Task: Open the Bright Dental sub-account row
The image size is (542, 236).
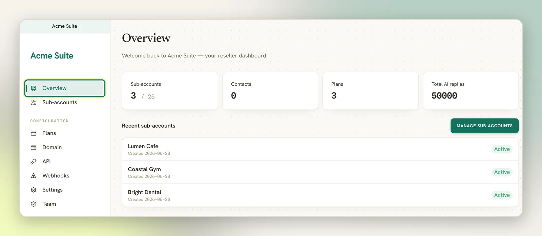Action: coord(320,195)
